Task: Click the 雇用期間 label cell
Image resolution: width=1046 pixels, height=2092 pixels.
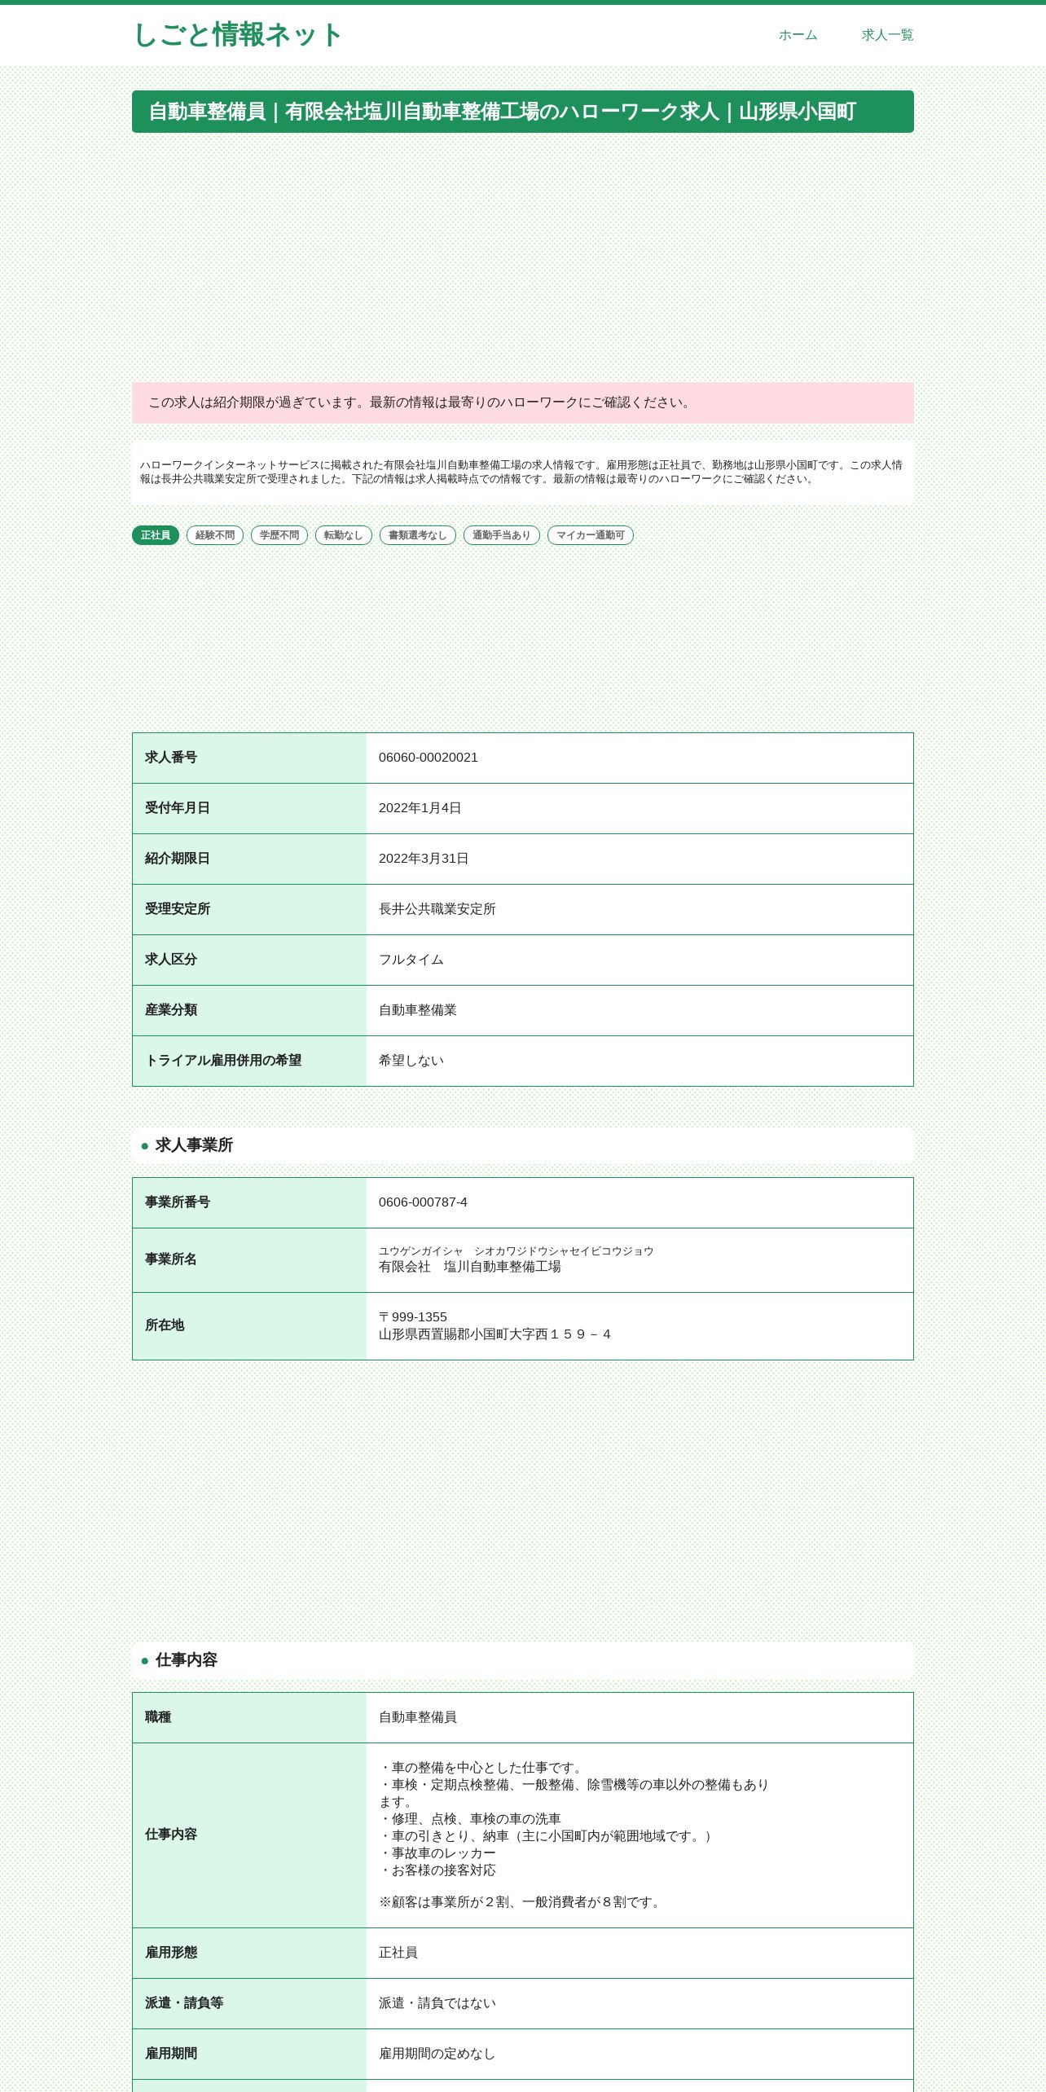Action: click(x=249, y=2054)
